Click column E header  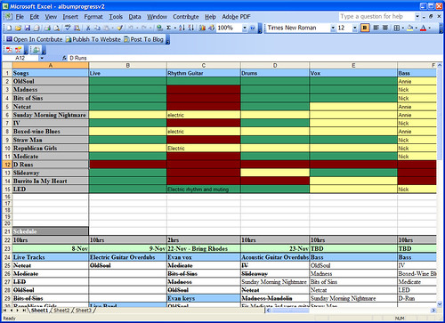353,65
